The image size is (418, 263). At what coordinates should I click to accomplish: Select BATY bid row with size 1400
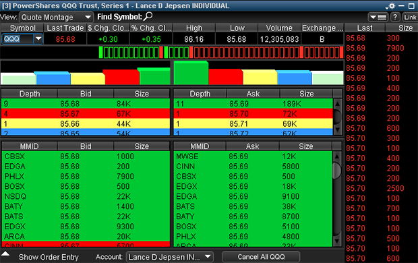(86, 206)
